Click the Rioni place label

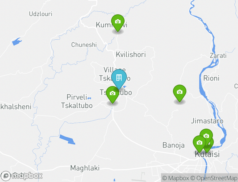pos(211,78)
